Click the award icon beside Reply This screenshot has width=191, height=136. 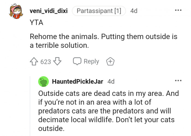[110, 61]
